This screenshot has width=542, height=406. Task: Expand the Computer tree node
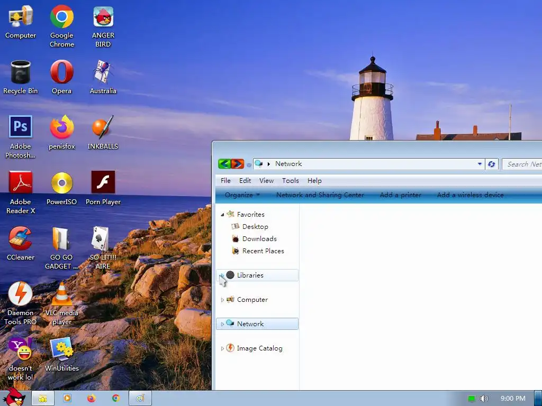(x=222, y=300)
